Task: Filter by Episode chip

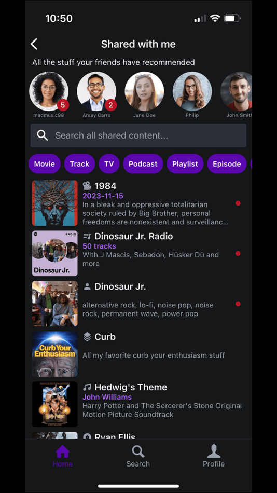Action: click(227, 164)
